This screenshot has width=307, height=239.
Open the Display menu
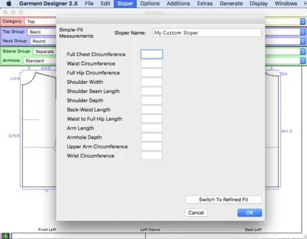258,3
